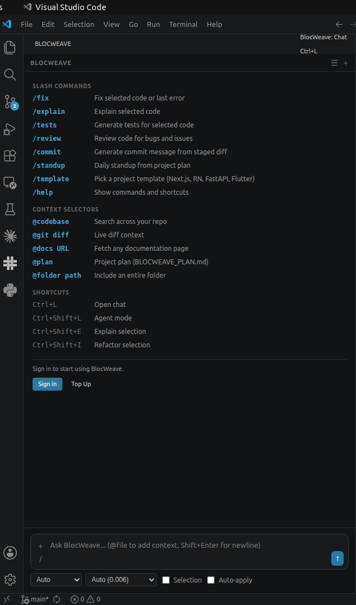Open the remote window indicator in status bar
Viewport: 356px width, 605px height.
tap(7, 599)
